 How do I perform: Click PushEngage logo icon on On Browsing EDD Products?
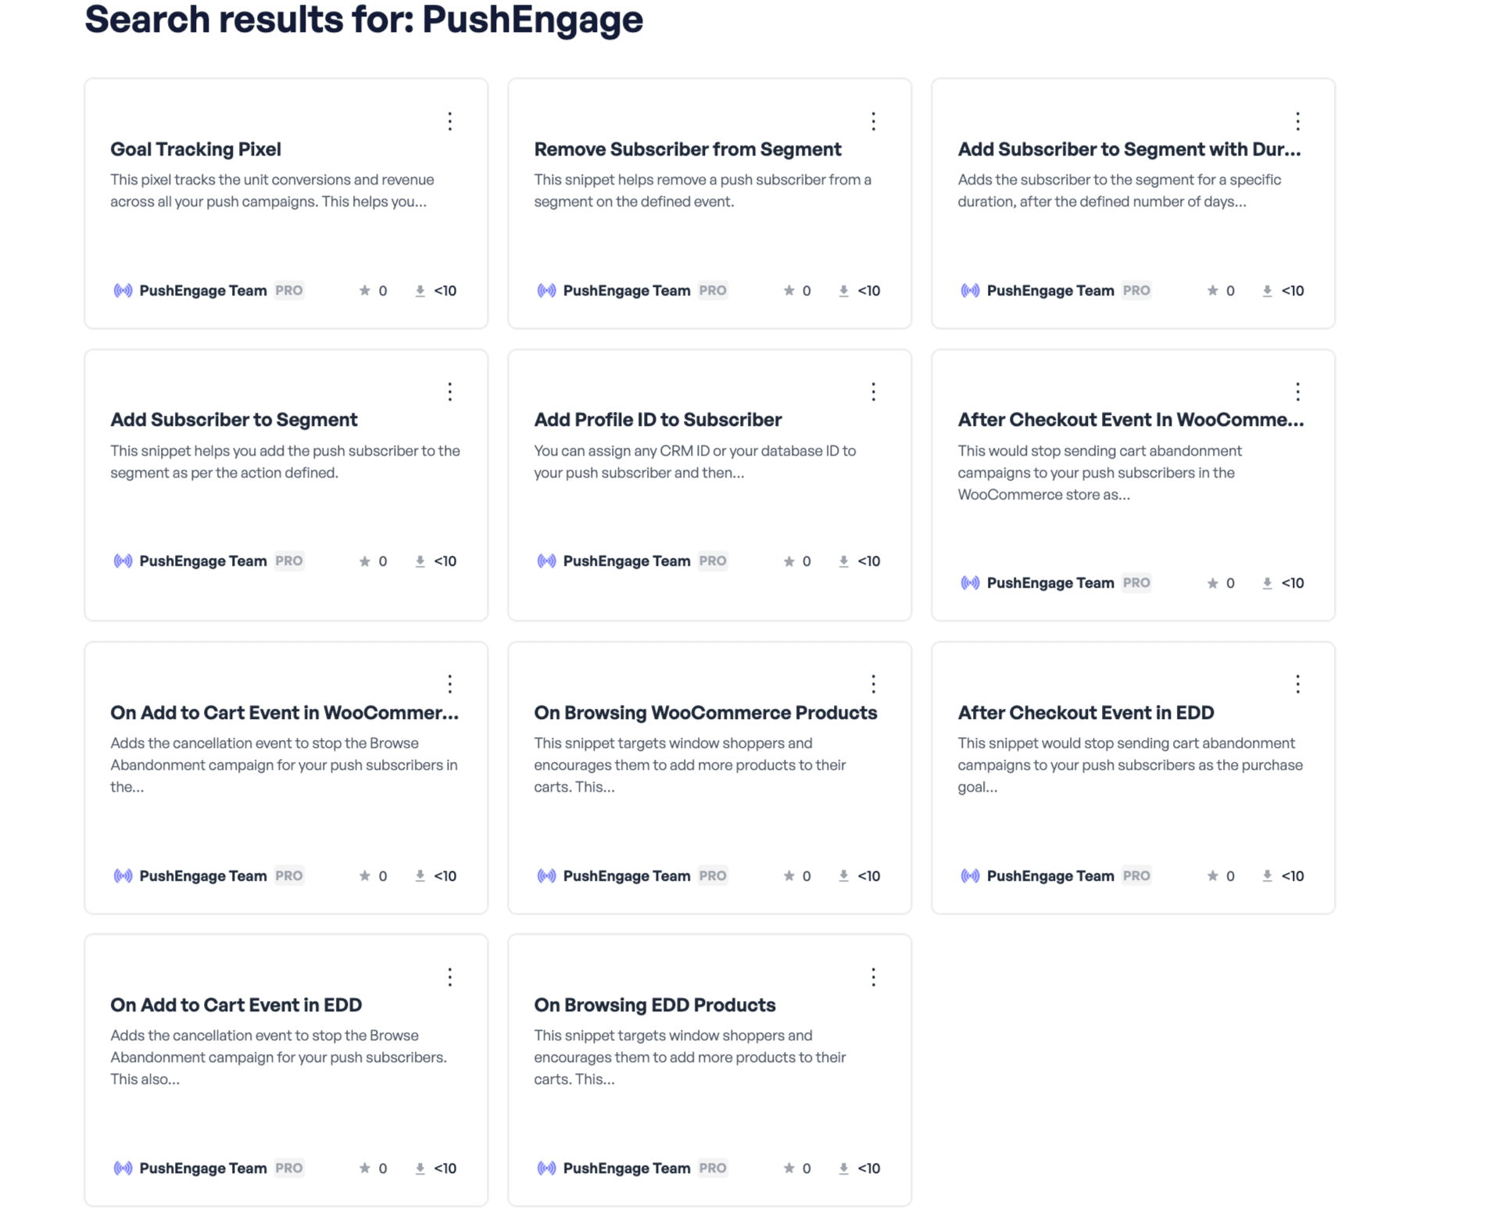546,1168
